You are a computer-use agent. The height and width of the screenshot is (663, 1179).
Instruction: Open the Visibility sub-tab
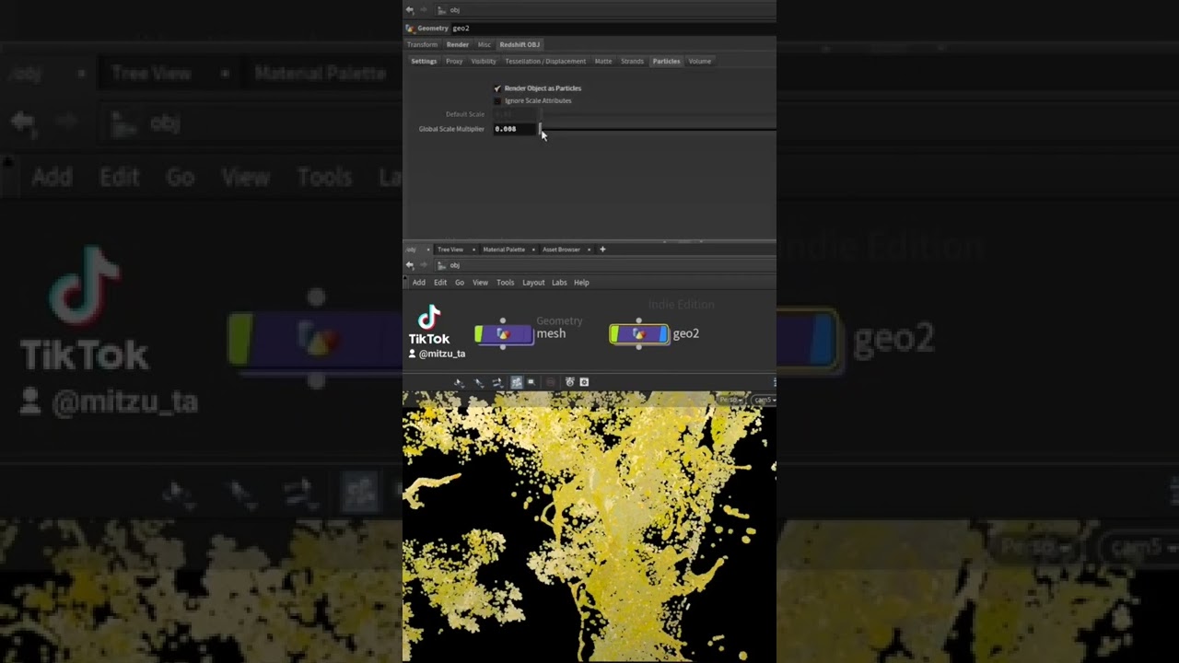[484, 62]
